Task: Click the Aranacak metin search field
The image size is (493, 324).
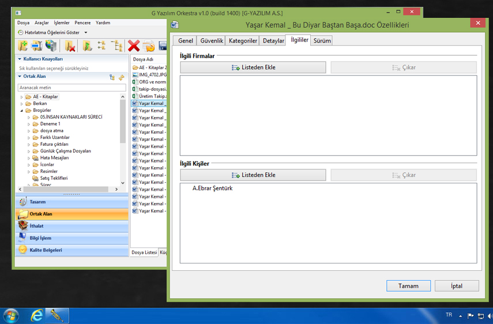Action: (71, 88)
